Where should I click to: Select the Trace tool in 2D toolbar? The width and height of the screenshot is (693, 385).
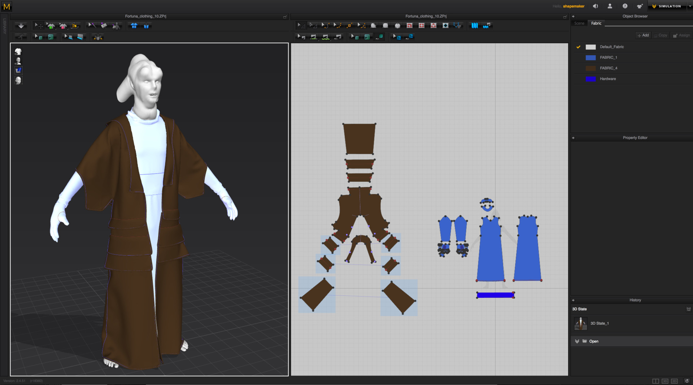click(457, 25)
